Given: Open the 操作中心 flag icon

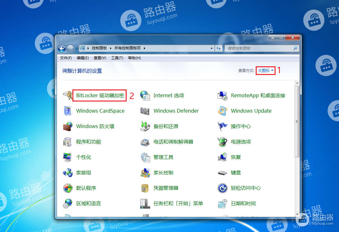Looking at the screenshot, I should (222, 126).
